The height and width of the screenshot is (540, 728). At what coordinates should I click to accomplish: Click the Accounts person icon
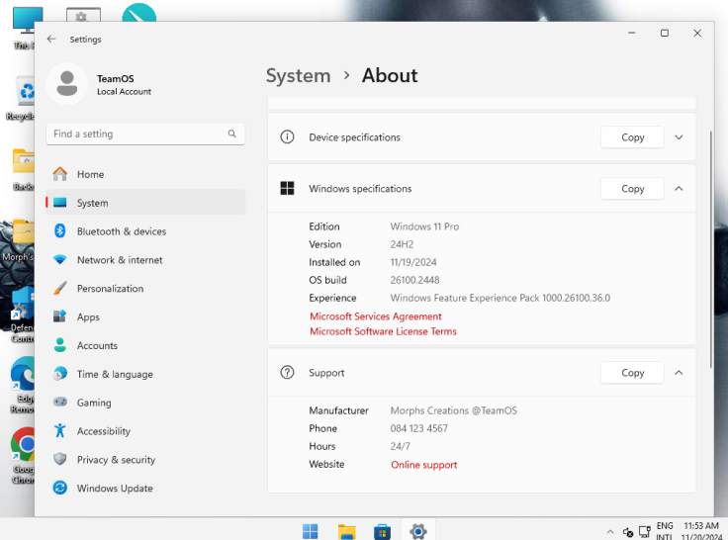point(60,345)
